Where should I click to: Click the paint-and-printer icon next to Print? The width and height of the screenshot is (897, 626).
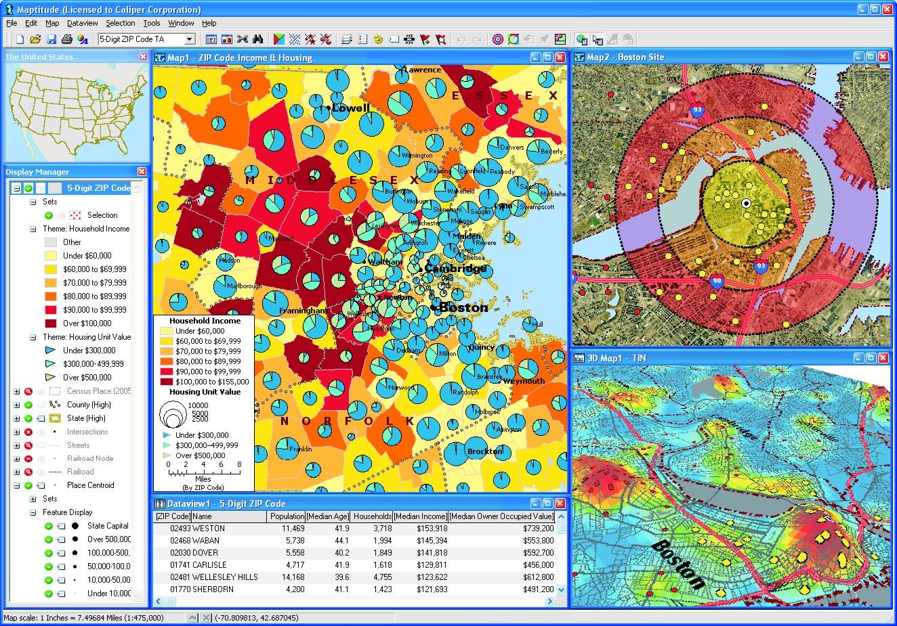tap(82, 39)
